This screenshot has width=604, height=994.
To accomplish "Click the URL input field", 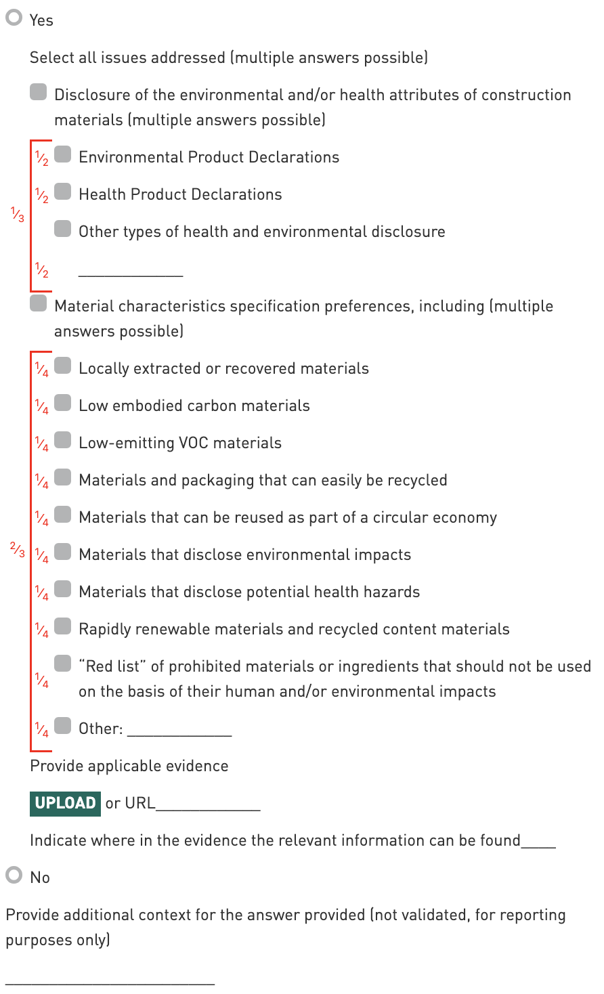I will [208, 804].
